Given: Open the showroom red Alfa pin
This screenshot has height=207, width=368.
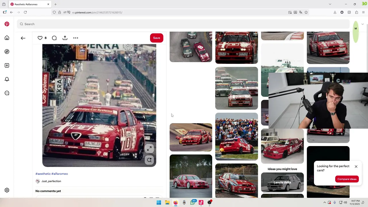Looking at the screenshot, I should pyautogui.click(x=282, y=146).
